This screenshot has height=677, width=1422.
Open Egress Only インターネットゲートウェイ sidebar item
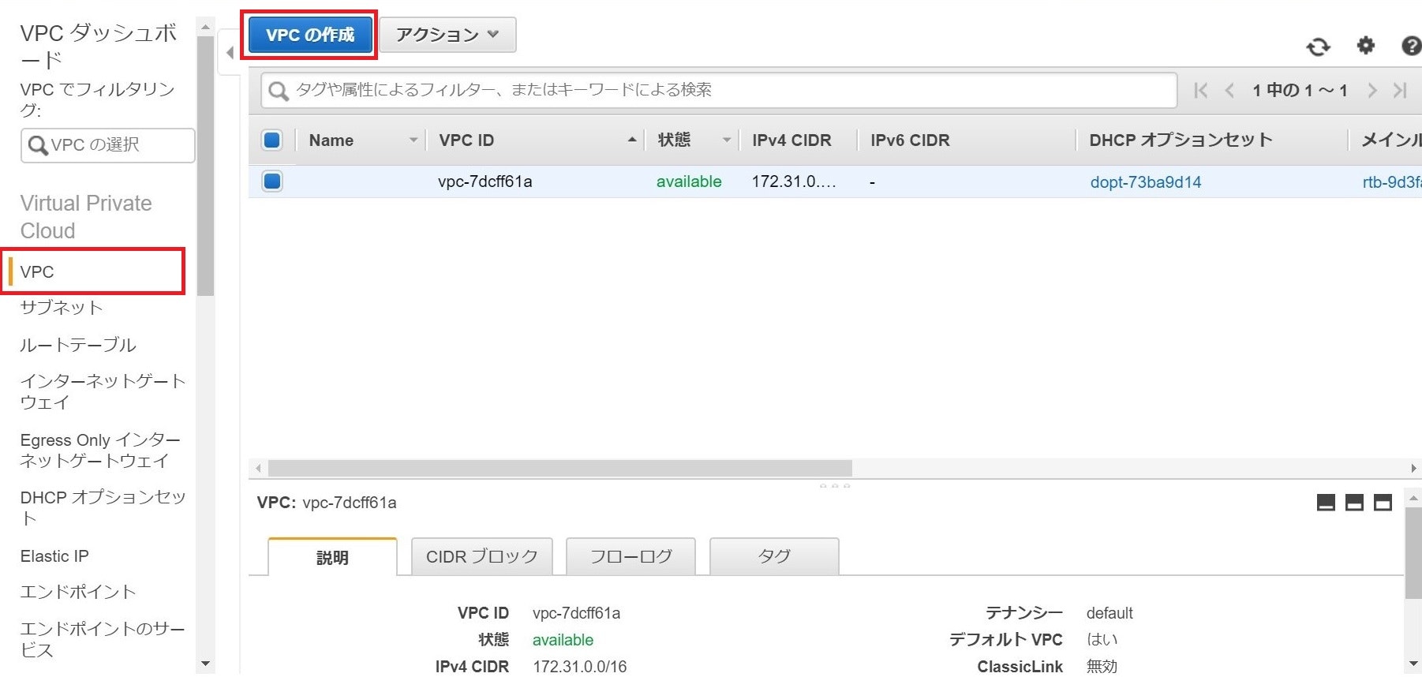pyautogui.click(x=100, y=451)
